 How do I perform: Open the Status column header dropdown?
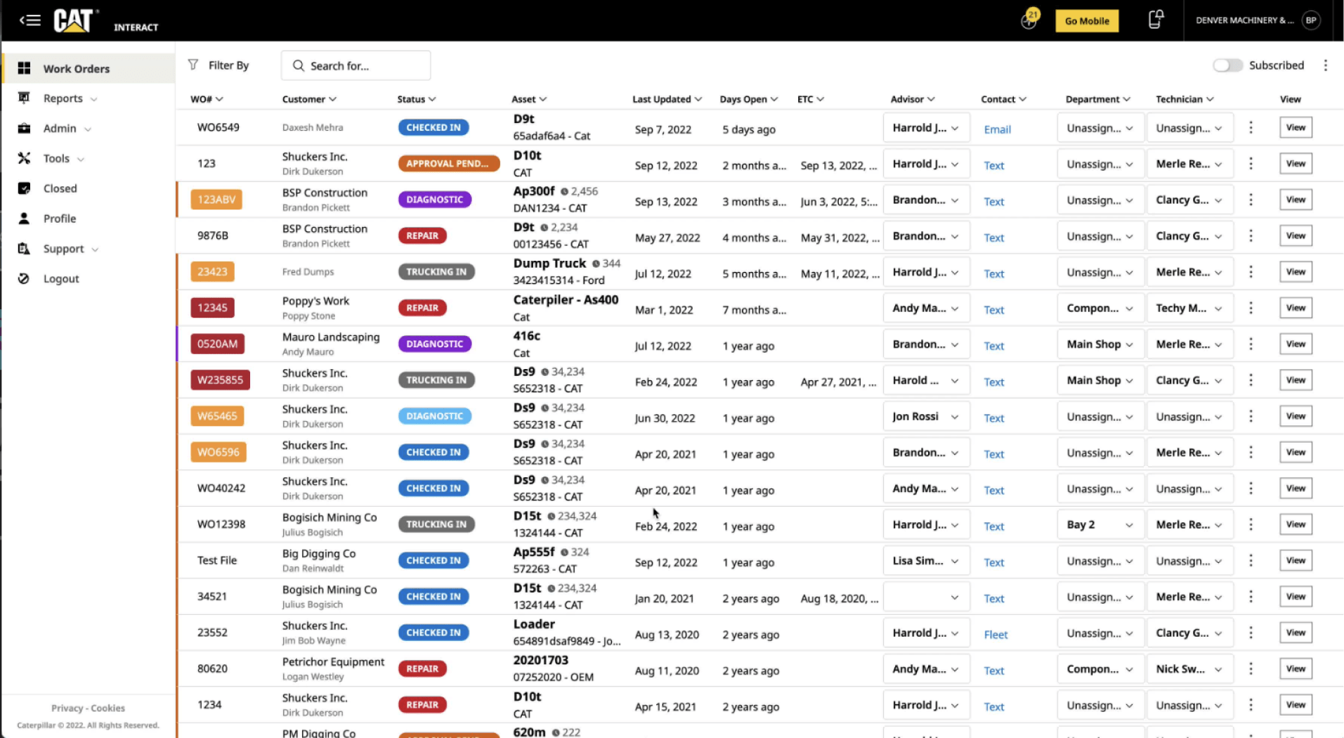click(x=417, y=99)
